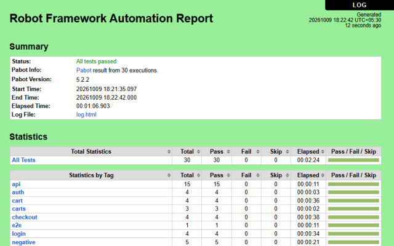Viewport: 394px width, 246px height.
Task: Sort Total Statistics by Skip column
Action: pyautogui.click(x=276, y=152)
